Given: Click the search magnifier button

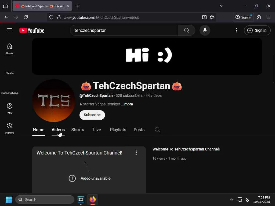Looking at the screenshot, I should pyautogui.click(x=187, y=30).
